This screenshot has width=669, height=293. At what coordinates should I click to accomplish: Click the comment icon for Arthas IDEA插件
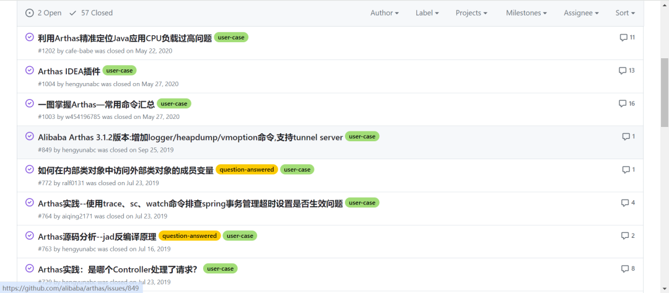(x=623, y=71)
